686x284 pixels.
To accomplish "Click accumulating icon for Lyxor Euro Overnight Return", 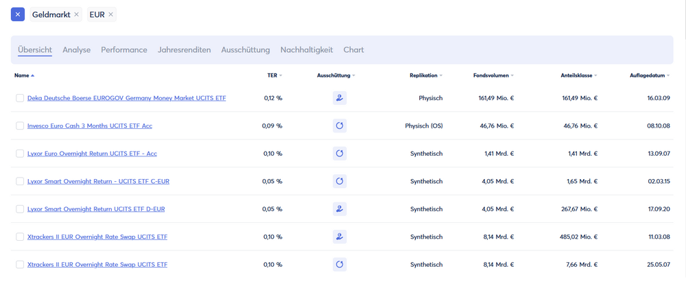I will 339,154.
